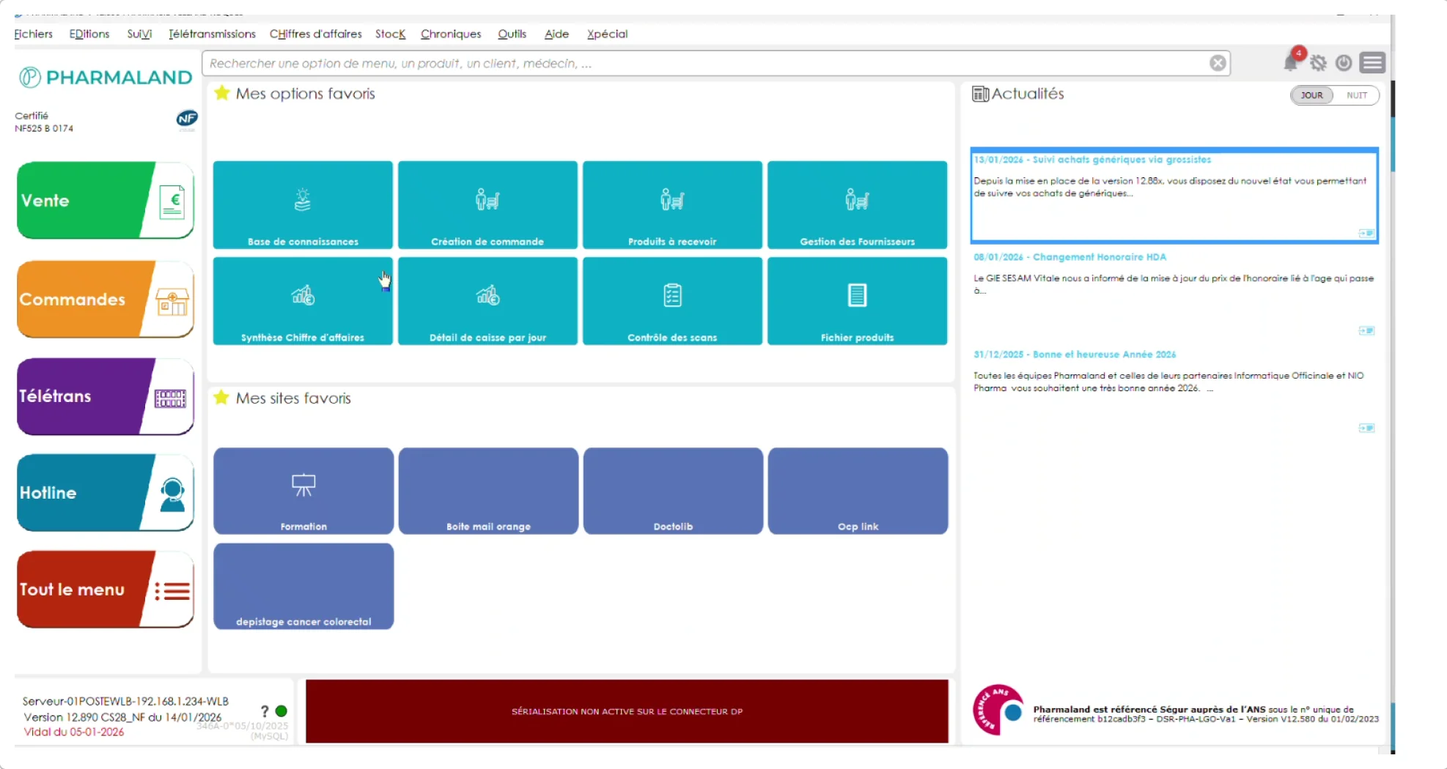The image size is (1447, 769).
Task: Switch display to NUIT mode
Action: pyautogui.click(x=1357, y=95)
